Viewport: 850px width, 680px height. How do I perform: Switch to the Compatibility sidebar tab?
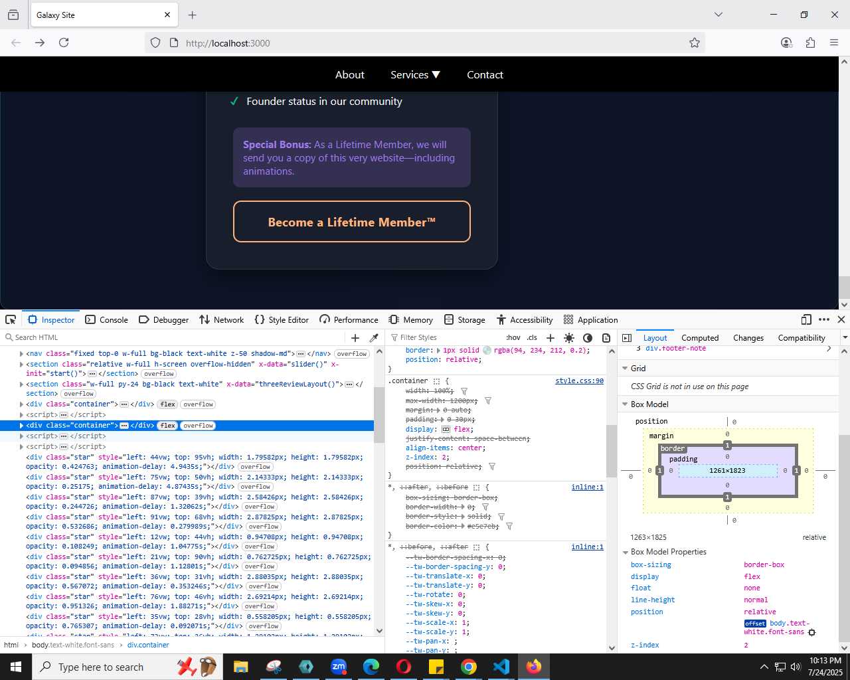pos(802,338)
